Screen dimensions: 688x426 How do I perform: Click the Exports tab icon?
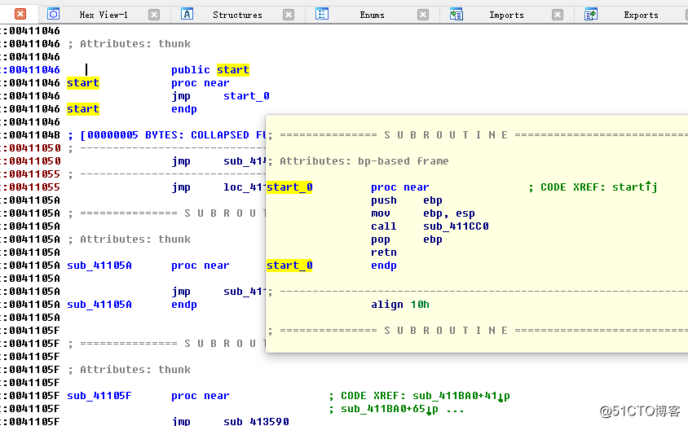tap(591, 15)
